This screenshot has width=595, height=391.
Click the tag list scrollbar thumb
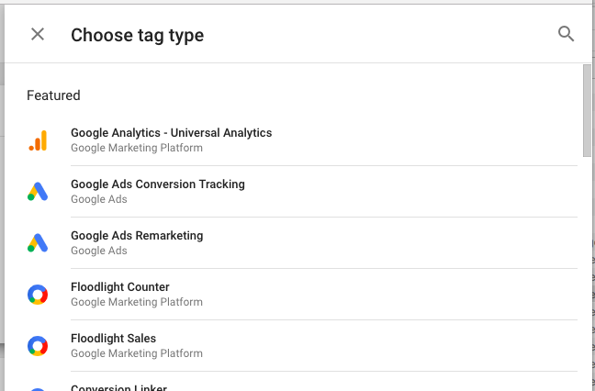tap(587, 110)
